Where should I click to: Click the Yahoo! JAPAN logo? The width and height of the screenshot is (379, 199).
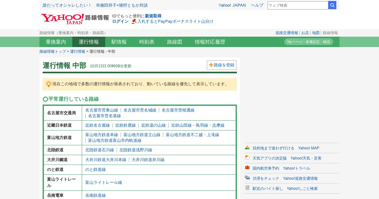click(x=62, y=19)
